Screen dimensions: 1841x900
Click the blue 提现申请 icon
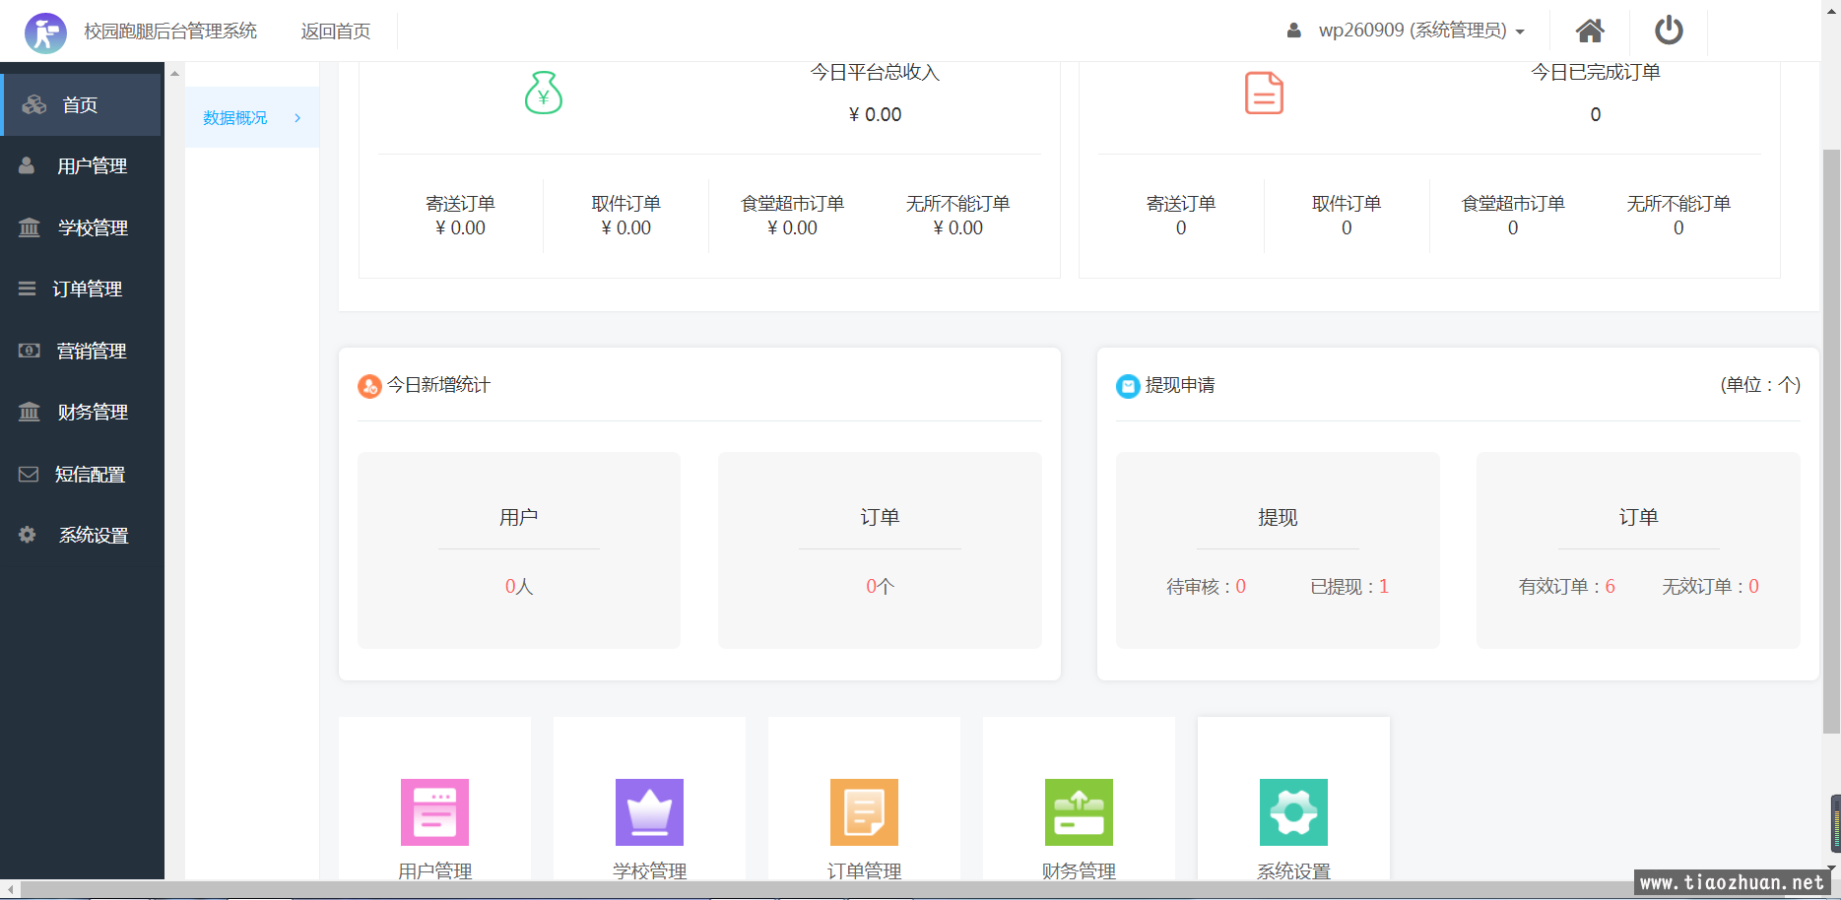click(x=1128, y=386)
